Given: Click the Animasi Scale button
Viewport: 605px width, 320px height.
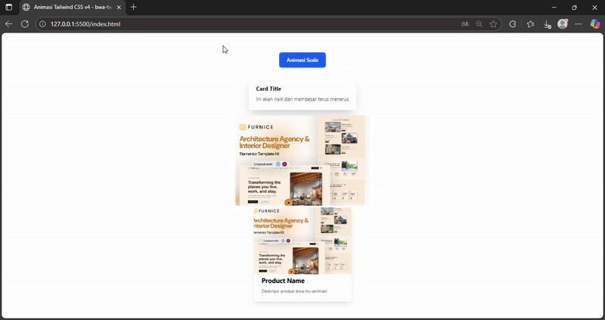Looking at the screenshot, I should tap(302, 60).
